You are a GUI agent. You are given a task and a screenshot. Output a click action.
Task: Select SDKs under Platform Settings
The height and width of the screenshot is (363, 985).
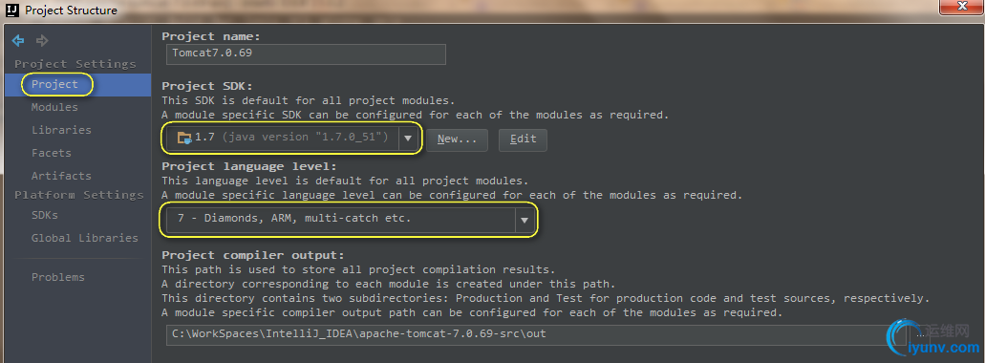pos(45,215)
